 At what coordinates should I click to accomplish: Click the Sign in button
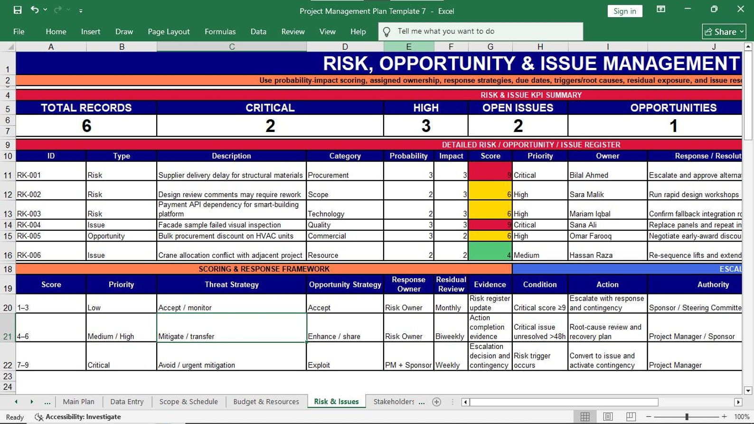625,11
